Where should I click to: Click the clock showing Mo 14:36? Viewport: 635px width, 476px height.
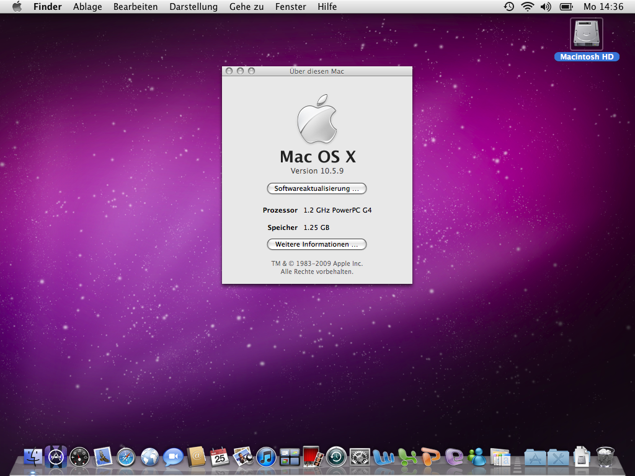(603, 6)
